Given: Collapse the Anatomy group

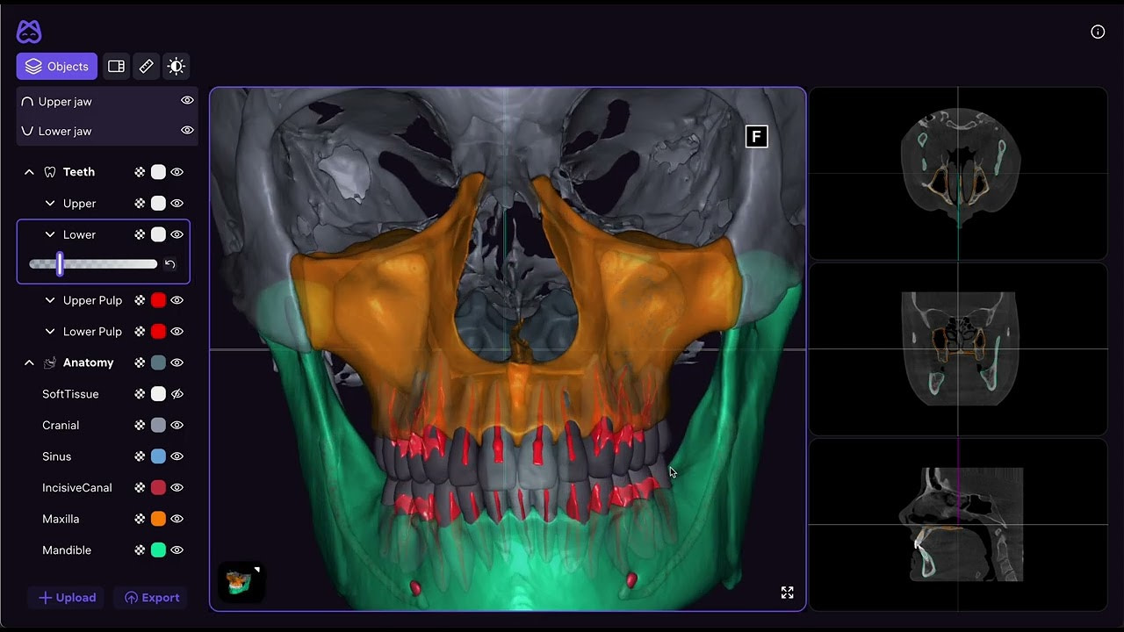Looking at the screenshot, I should pyautogui.click(x=29, y=362).
